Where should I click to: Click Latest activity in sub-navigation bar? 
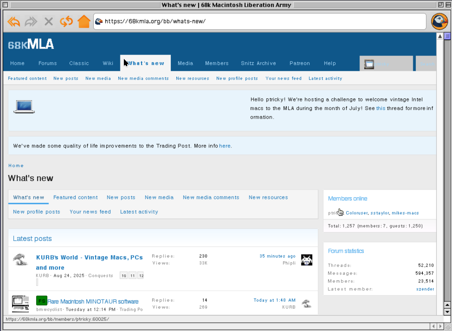pos(325,78)
